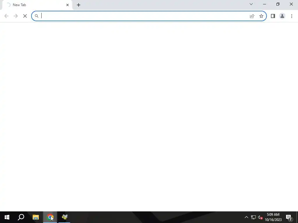Share this page icon
This screenshot has width=298, height=223.
tap(252, 16)
